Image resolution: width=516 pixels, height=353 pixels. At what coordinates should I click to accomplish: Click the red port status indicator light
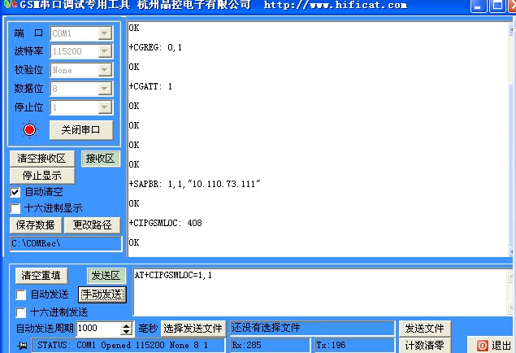[29, 130]
